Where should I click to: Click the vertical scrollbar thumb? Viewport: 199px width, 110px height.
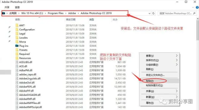pyautogui.click(x=197, y=30)
